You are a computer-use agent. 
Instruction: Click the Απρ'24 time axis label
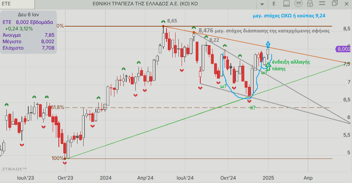pyautogui.click(x=145, y=178)
